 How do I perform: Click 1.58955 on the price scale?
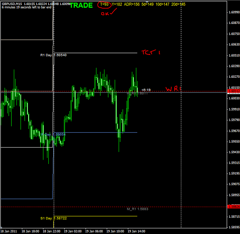coord(234,195)
